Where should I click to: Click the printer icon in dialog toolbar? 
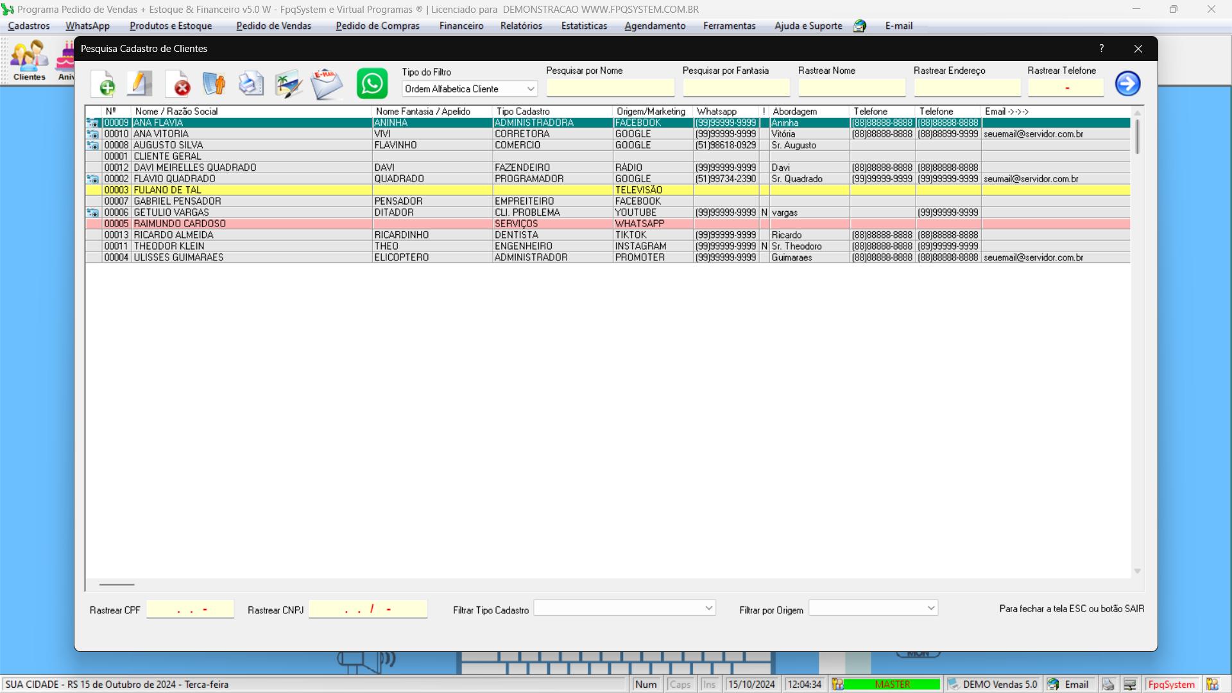[251, 84]
